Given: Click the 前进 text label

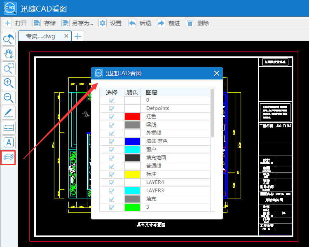Looking at the screenshot, I should [x=174, y=23].
